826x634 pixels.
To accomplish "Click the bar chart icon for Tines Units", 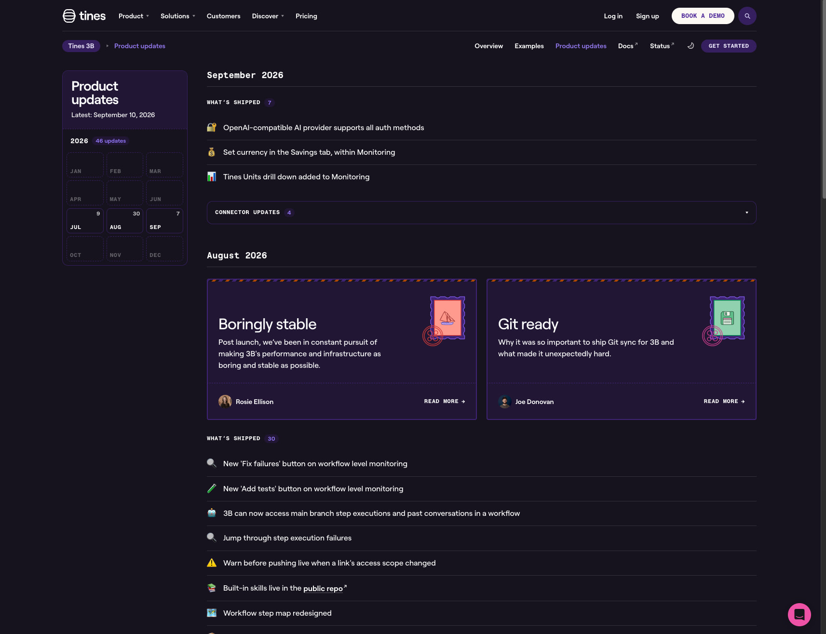I will [x=212, y=176].
